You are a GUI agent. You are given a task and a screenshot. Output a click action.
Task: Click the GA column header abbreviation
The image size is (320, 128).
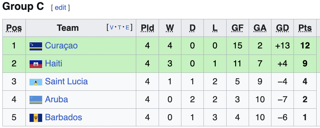(260, 28)
